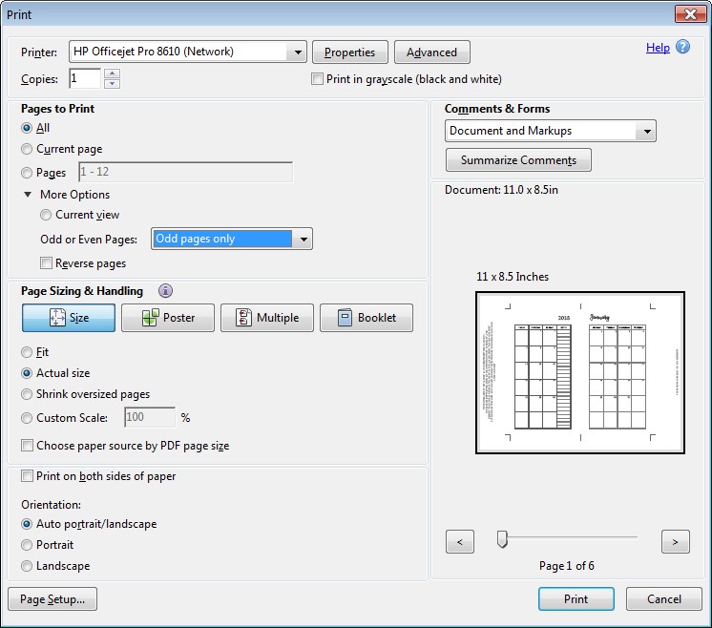
Task: Enable Print in grayscale checkbox
Action: coord(318,79)
